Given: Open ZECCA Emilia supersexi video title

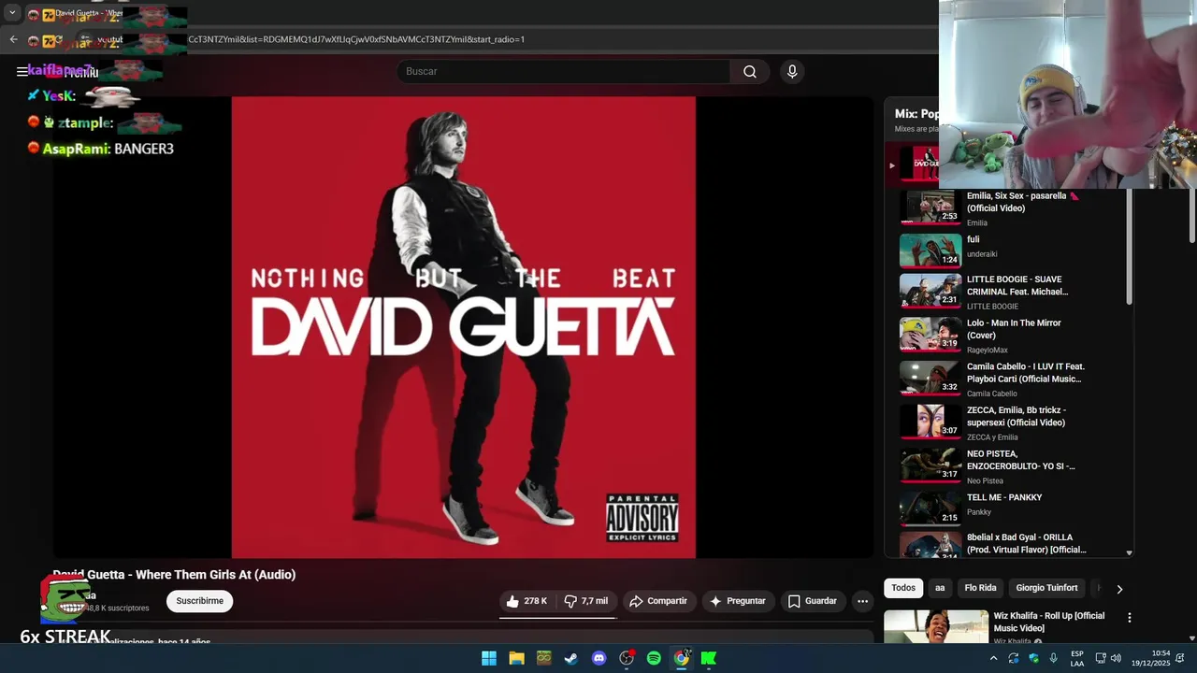Looking at the screenshot, I should point(1016,416).
